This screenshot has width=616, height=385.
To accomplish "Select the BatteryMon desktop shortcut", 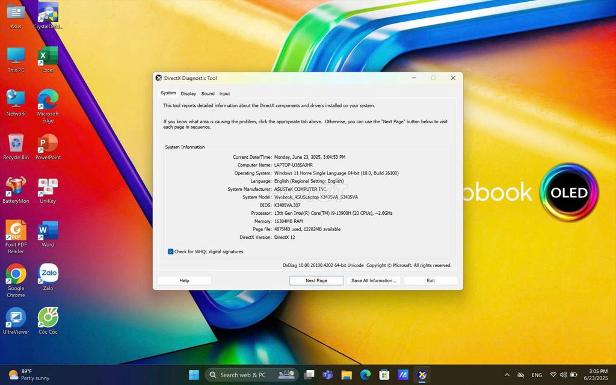I will pyautogui.click(x=16, y=191).
